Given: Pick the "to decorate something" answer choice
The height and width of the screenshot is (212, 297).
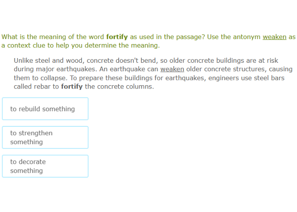Looking at the screenshot, I should click(45, 166).
